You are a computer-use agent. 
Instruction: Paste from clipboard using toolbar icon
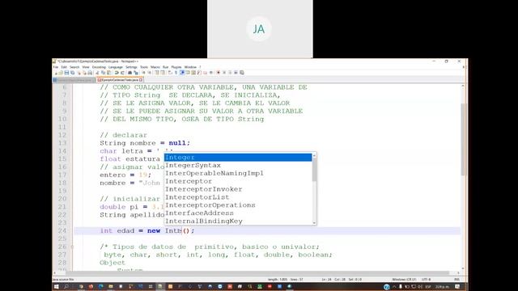coord(109,73)
